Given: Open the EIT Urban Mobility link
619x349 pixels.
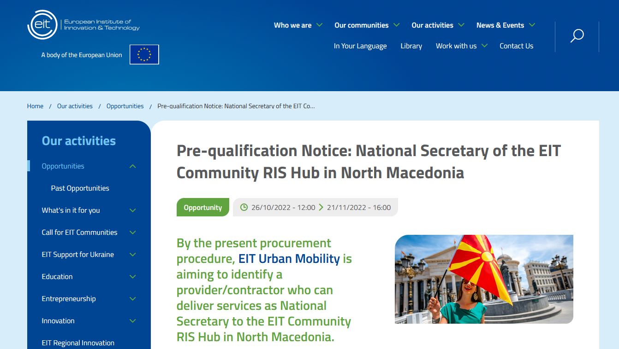Looking at the screenshot, I should coord(289,259).
